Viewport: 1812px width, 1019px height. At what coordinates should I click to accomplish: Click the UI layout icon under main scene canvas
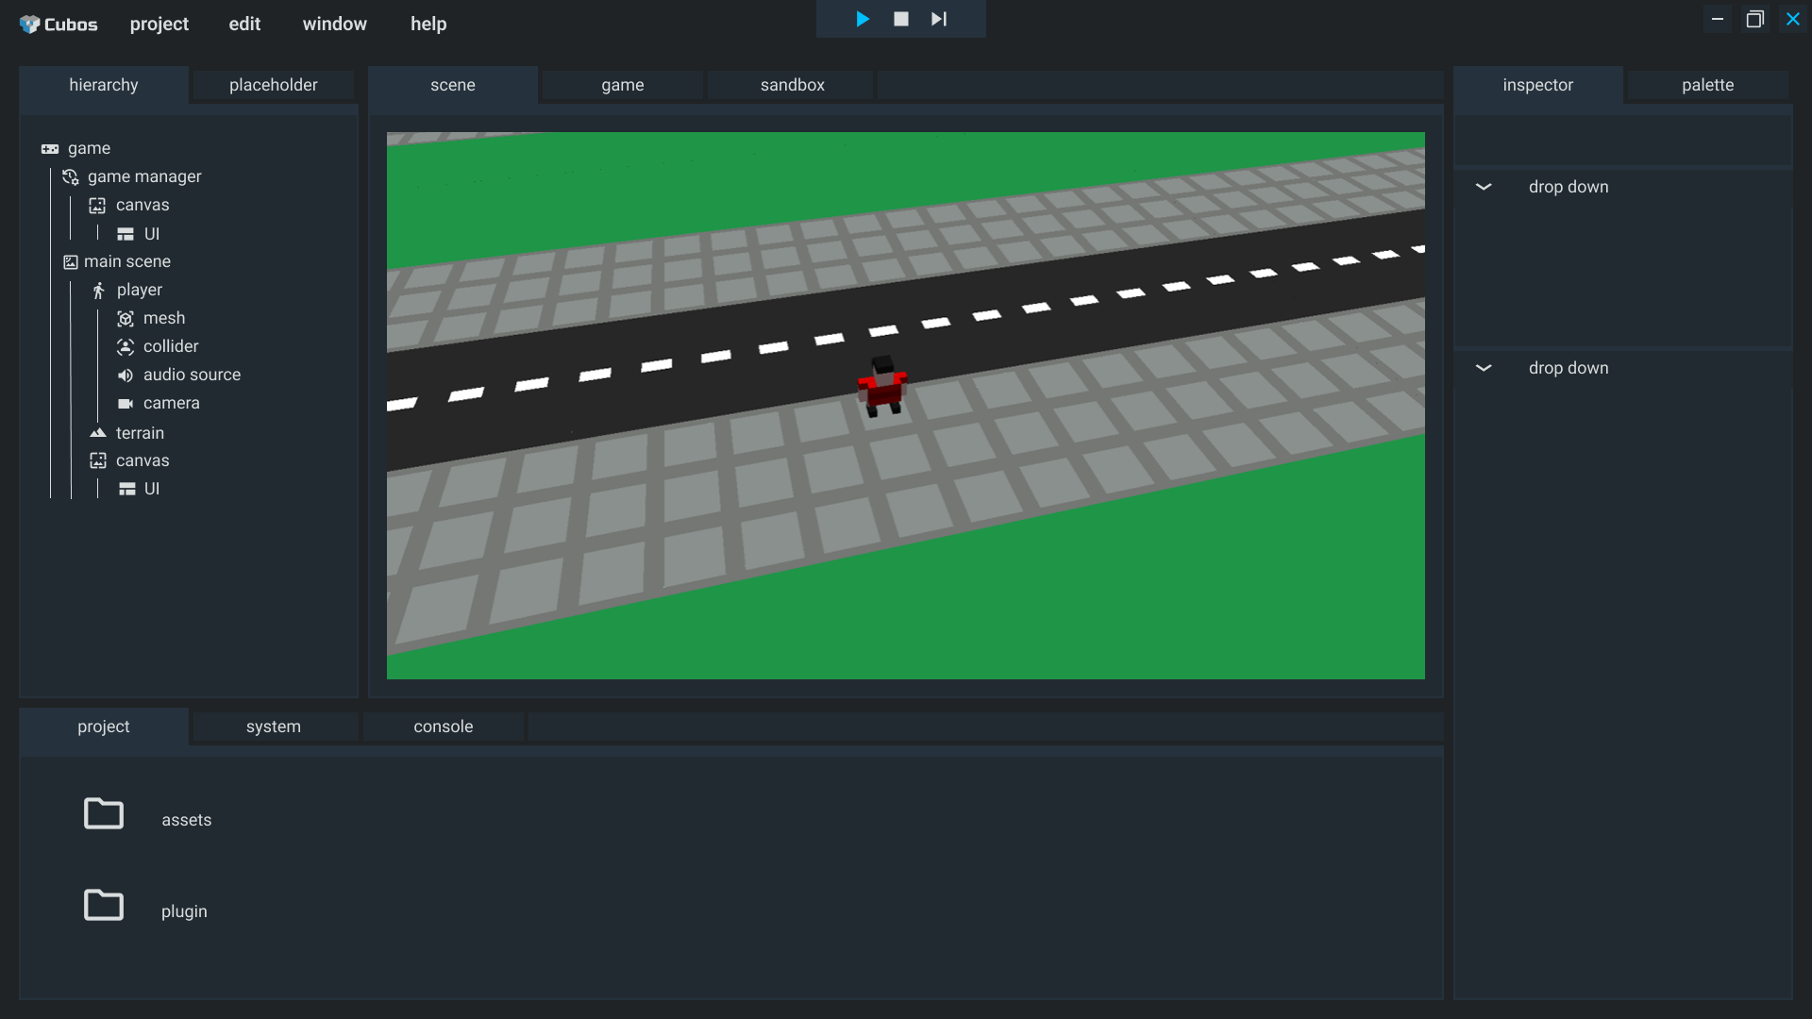[x=126, y=489]
